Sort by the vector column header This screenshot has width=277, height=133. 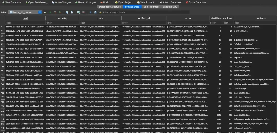[188, 18]
